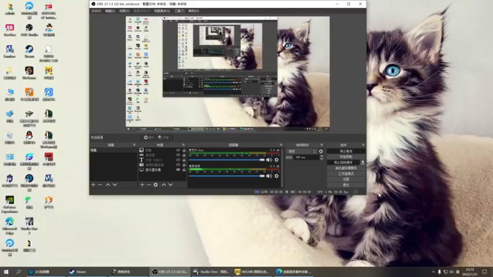Toggle lock on the 显示器采集 source
This screenshot has width=493, height=277.
click(184, 170)
